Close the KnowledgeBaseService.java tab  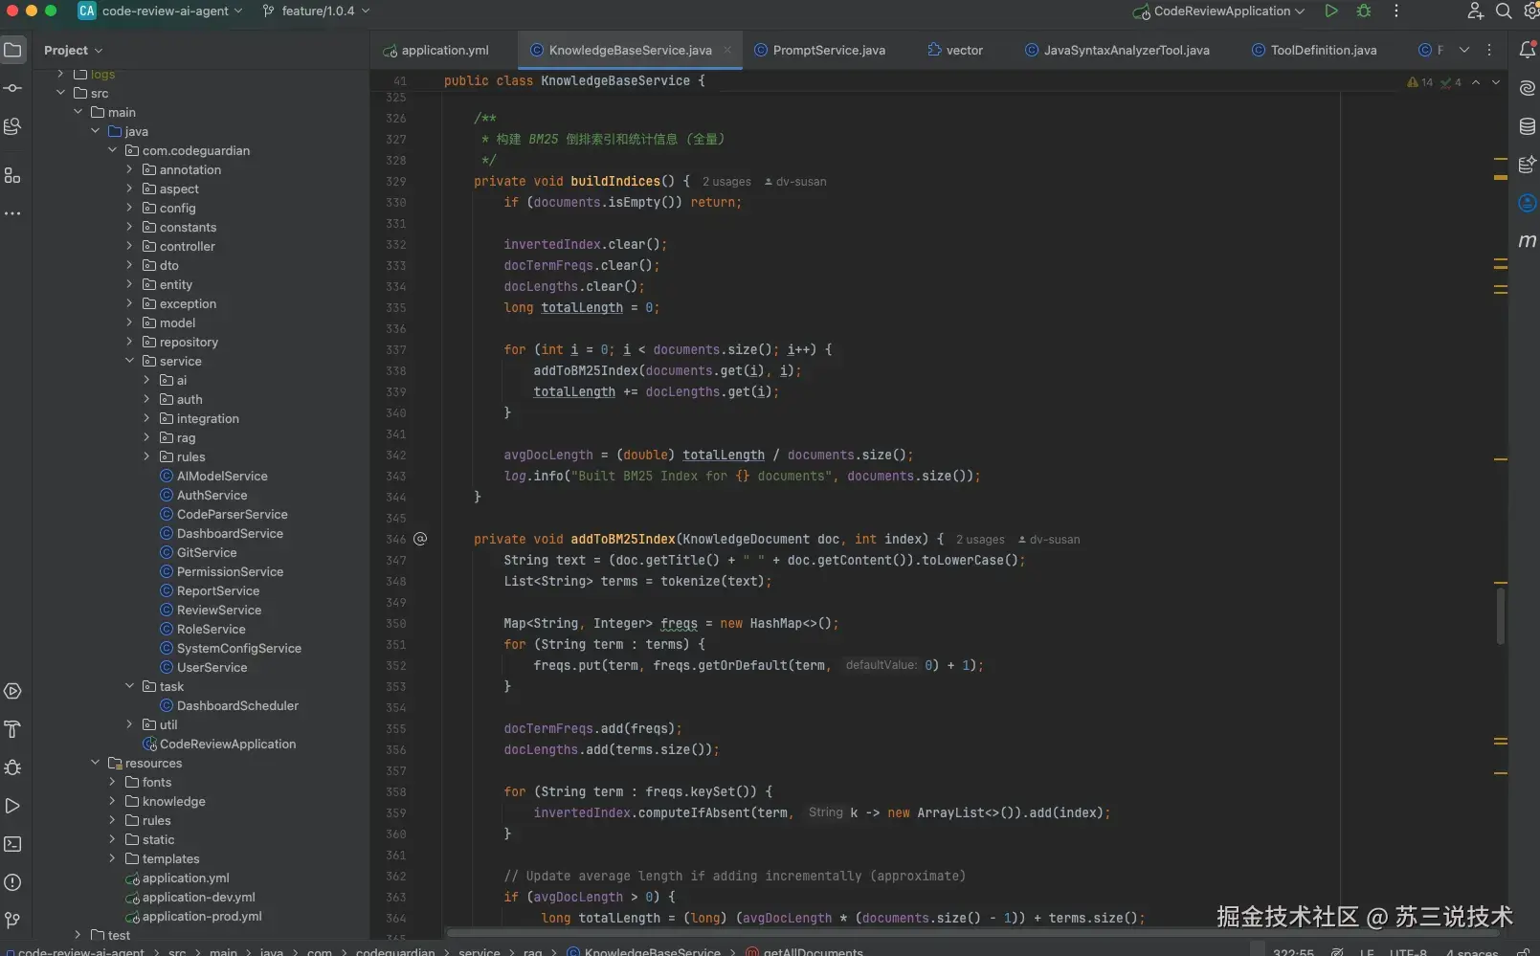coord(727,50)
